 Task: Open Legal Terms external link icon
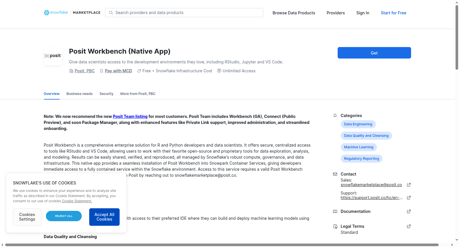[409, 226]
